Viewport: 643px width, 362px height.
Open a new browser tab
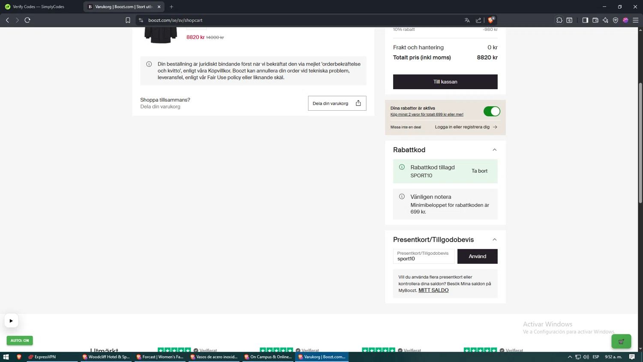point(171,7)
